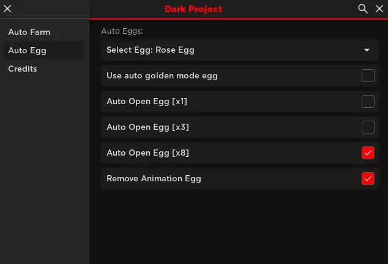The image size is (388, 264).
Task: Click the Use auto golden mode egg label
Action: pyautogui.click(x=162, y=76)
